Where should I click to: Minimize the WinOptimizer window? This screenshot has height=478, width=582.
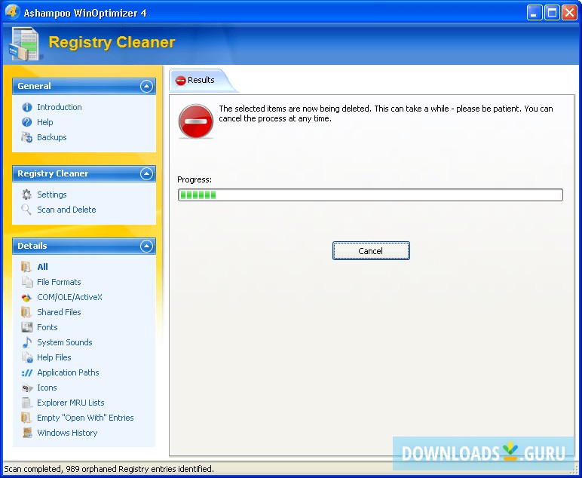[535, 13]
